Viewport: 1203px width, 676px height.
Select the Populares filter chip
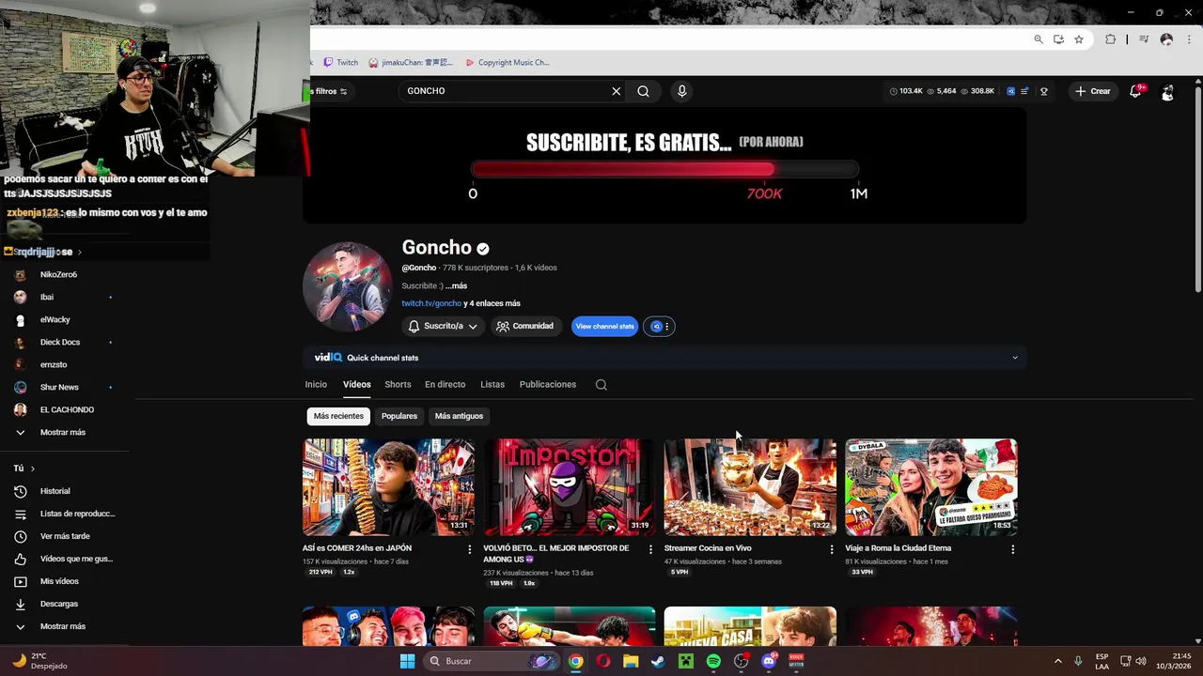(x=399, y=416)
